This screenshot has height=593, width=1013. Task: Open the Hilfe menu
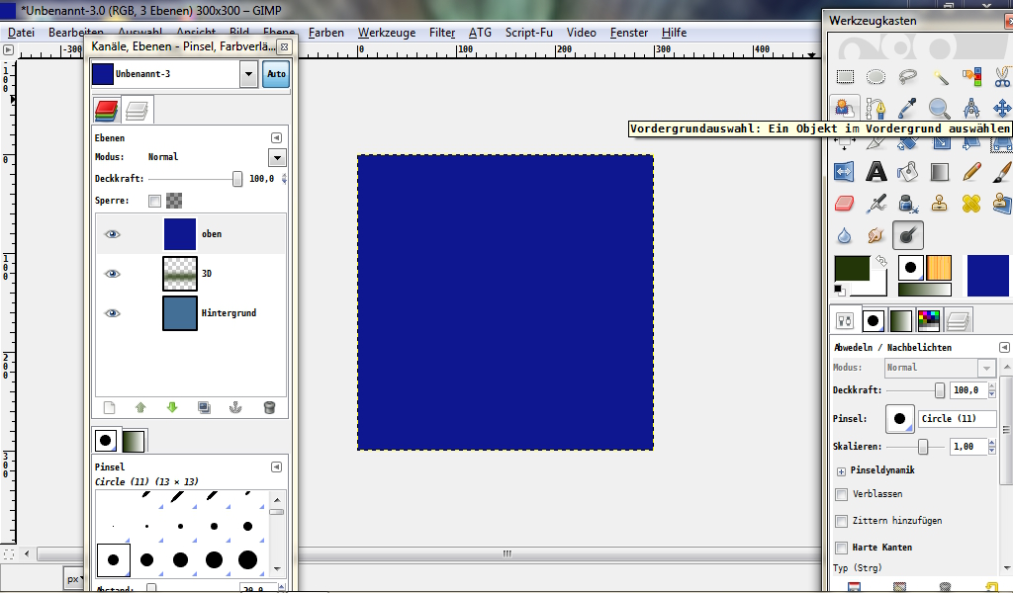(x=674, y=33)
